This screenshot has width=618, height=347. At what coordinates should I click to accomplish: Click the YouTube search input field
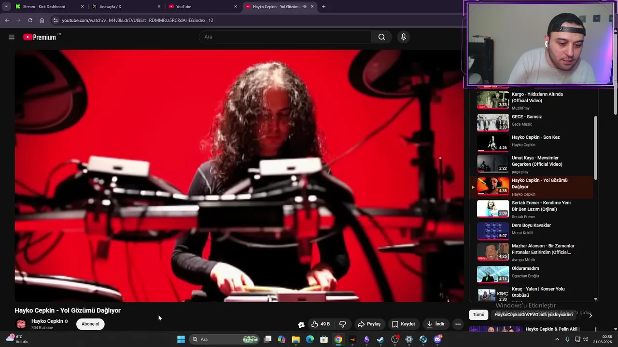click(x=285, y=37)
